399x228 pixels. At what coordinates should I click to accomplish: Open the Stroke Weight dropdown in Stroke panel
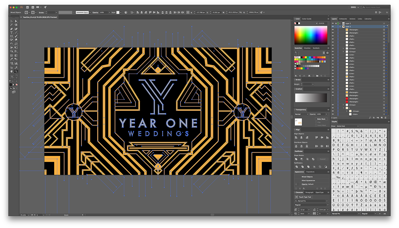coord(313,84)
